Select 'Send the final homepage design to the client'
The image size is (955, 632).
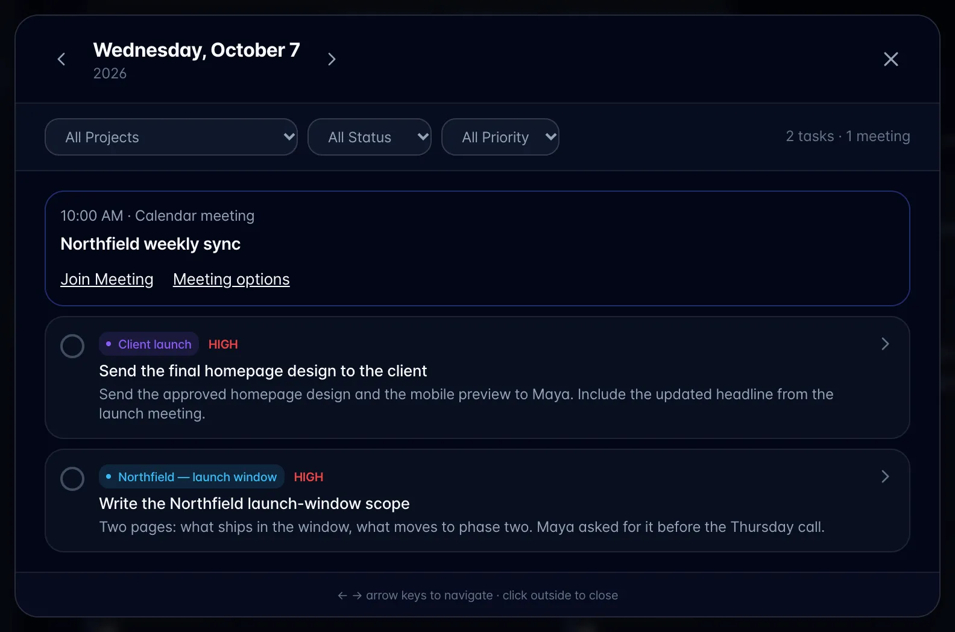tap(263, 371)
